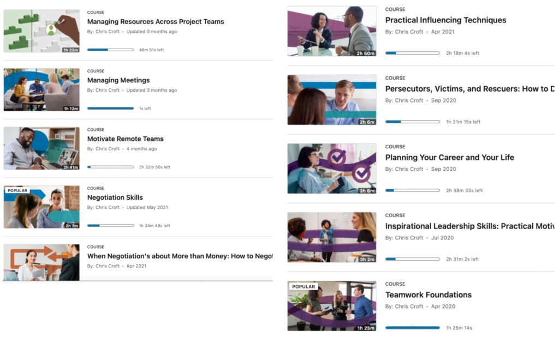
Task: Click the Practical Influencing Techniques thumbnail image
Action: [332, 31]
